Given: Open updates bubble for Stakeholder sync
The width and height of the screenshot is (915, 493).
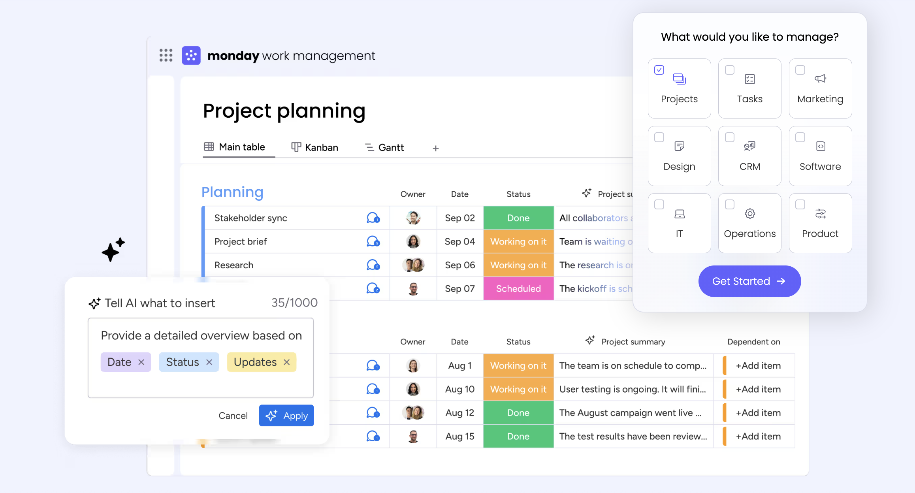Looking at the screenshot, I should tap(373, 218).
